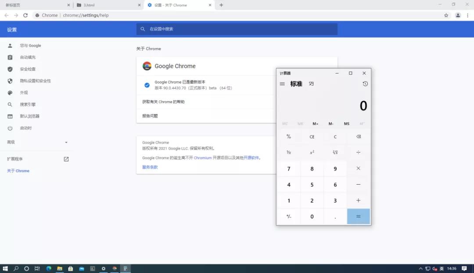Click digit 0 key on the Calculator keypad
474x273 pixels.
pyautogui.click(x=312, y=217)
